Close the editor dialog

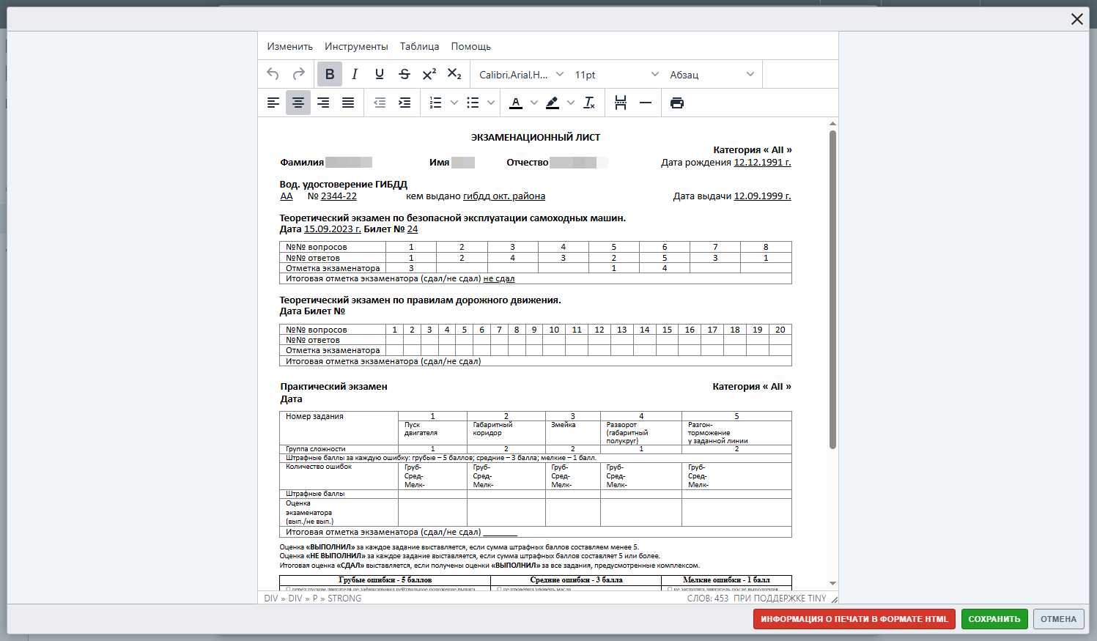(1077, 19)
